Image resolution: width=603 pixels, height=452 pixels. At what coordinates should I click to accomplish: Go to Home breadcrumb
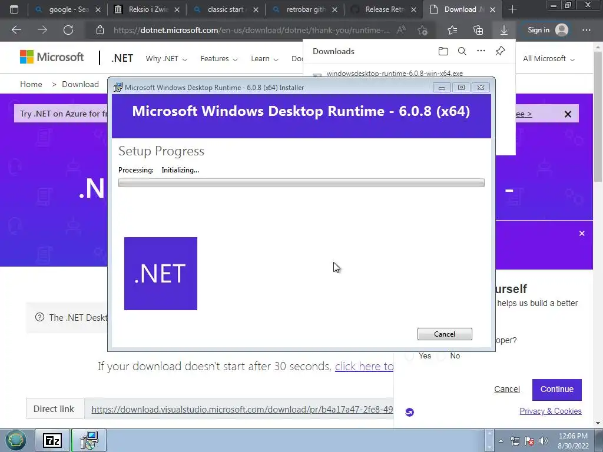tap(31, 84)
